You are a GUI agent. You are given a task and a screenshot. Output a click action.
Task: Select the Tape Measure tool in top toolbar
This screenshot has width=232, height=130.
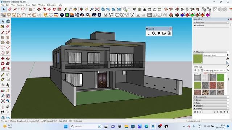(65, 9)
